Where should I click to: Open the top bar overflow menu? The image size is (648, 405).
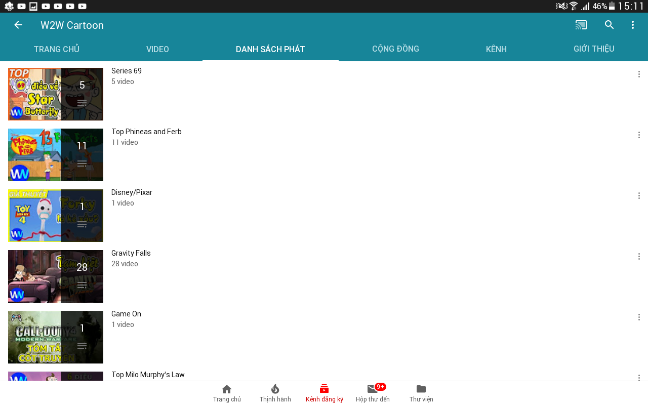(633, 25)
